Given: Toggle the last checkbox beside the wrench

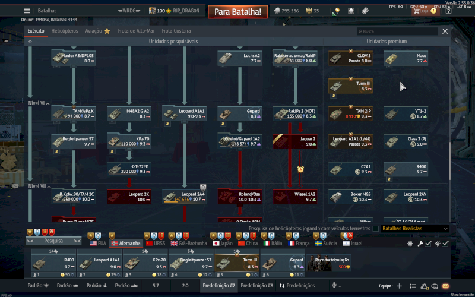Looking at the screenshot, I should tap(445, 244).
